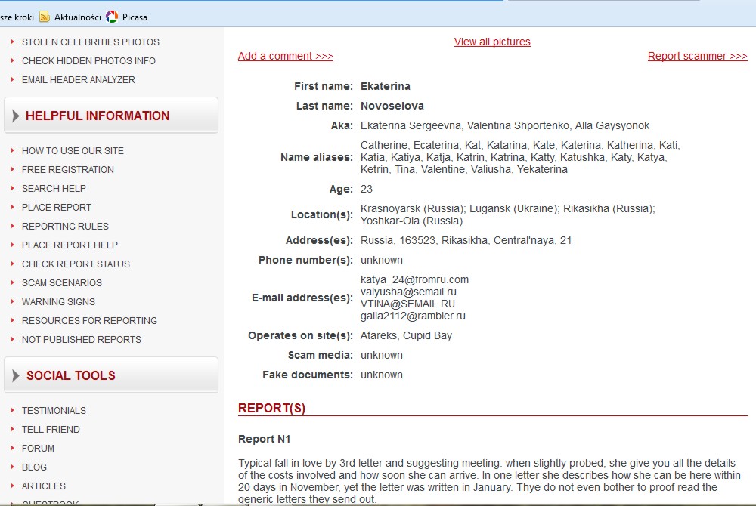Click the Aktualności RSS feed icon

pos(45,17)
